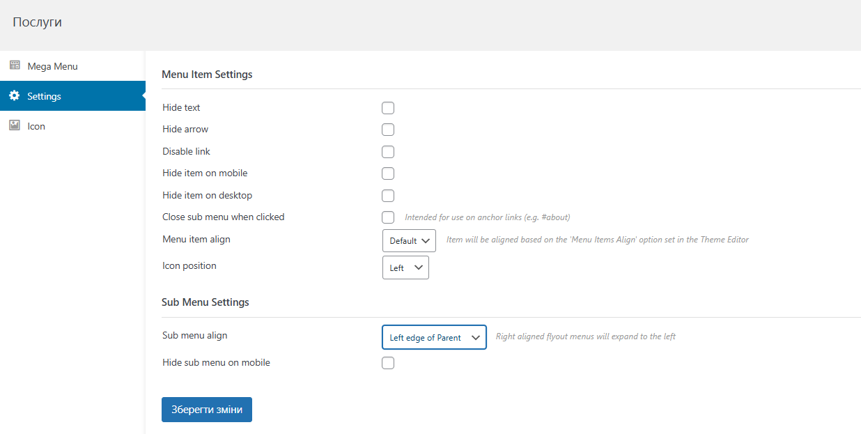Check the Disable link option
This screenshot has height=434, width=861.
(388, 152)
